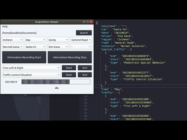Click End beside Traffic Control Situation
The height and width of the screenshot is (140, 187).
pos(85,75)
